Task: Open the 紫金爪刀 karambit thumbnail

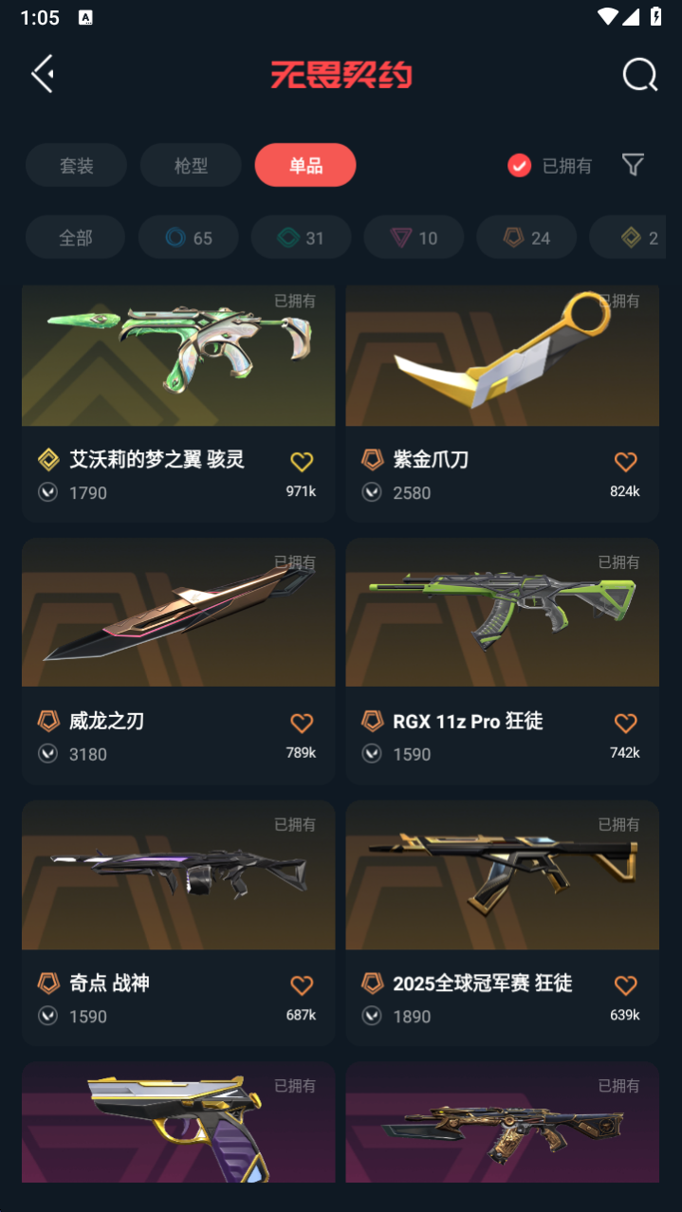Action: [502, 356]
